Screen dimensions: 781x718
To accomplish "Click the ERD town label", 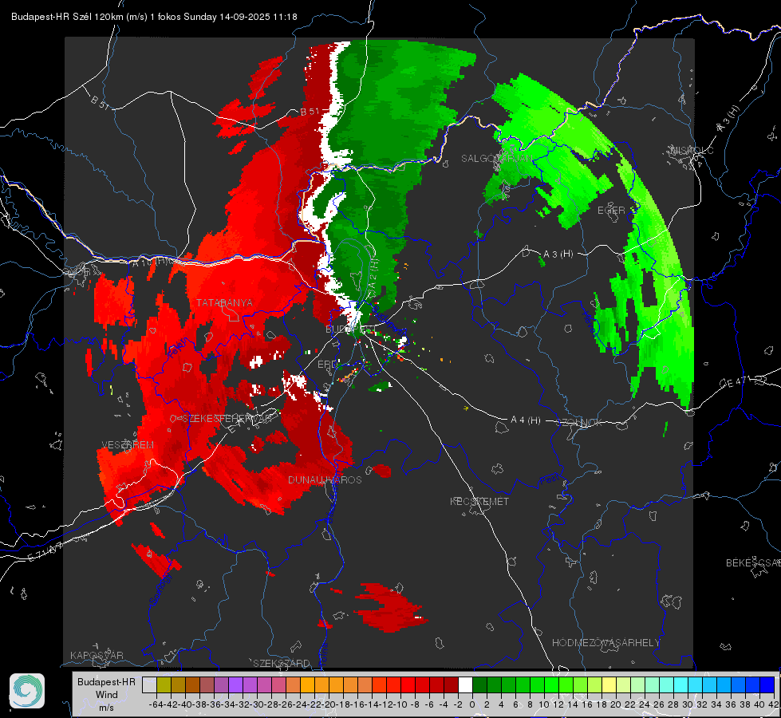I will 328,365.
